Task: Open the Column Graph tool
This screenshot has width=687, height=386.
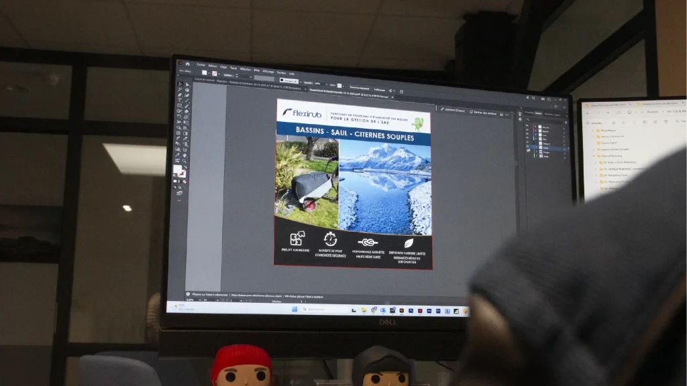Action: click(177, 149)
